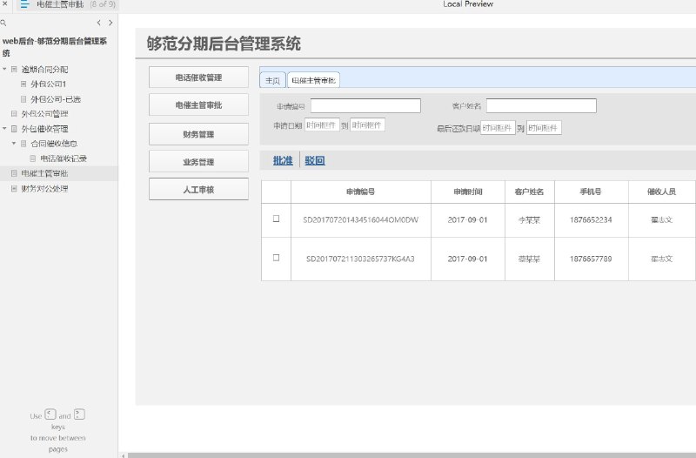Click the 最后还款日期 start time box
The width and height of the screenshot is (696, 458).
498,128
